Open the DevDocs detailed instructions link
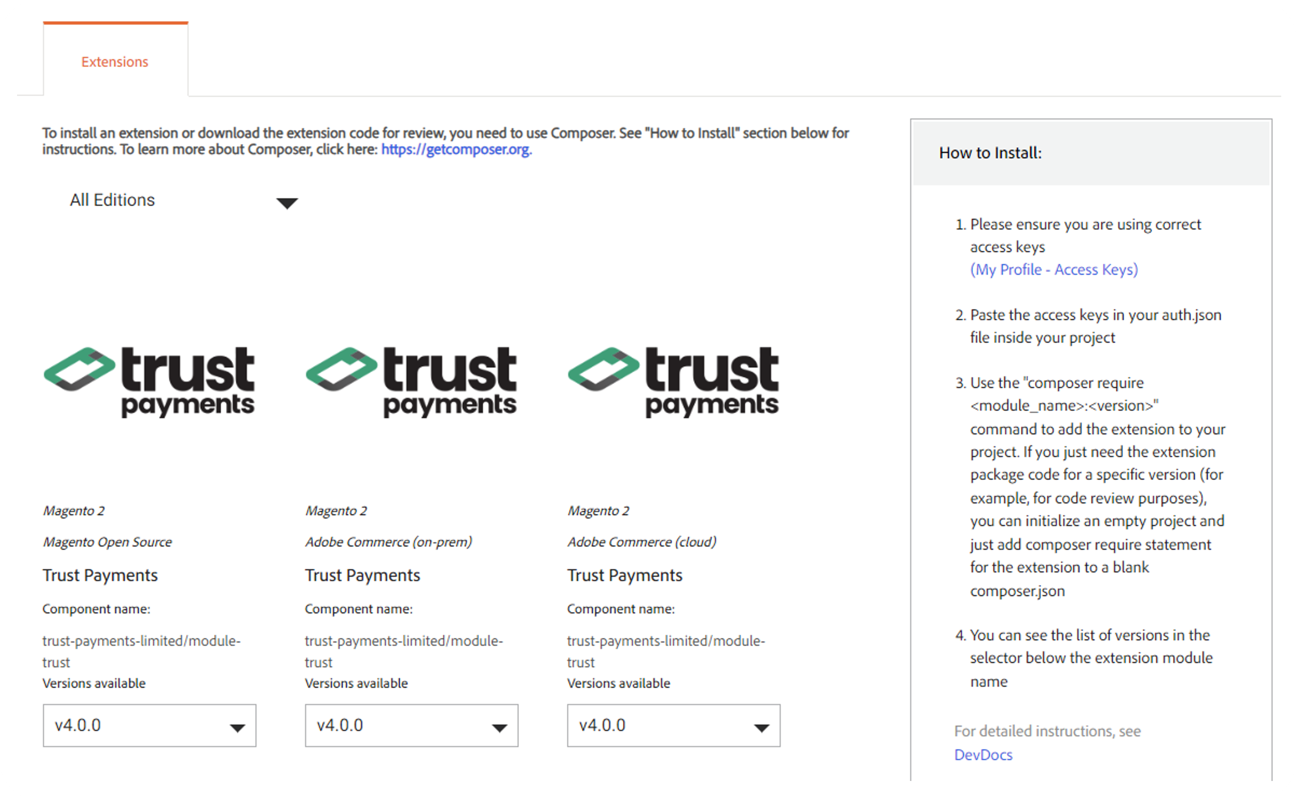The image size is (1296, 800). [x=983, y=755]
